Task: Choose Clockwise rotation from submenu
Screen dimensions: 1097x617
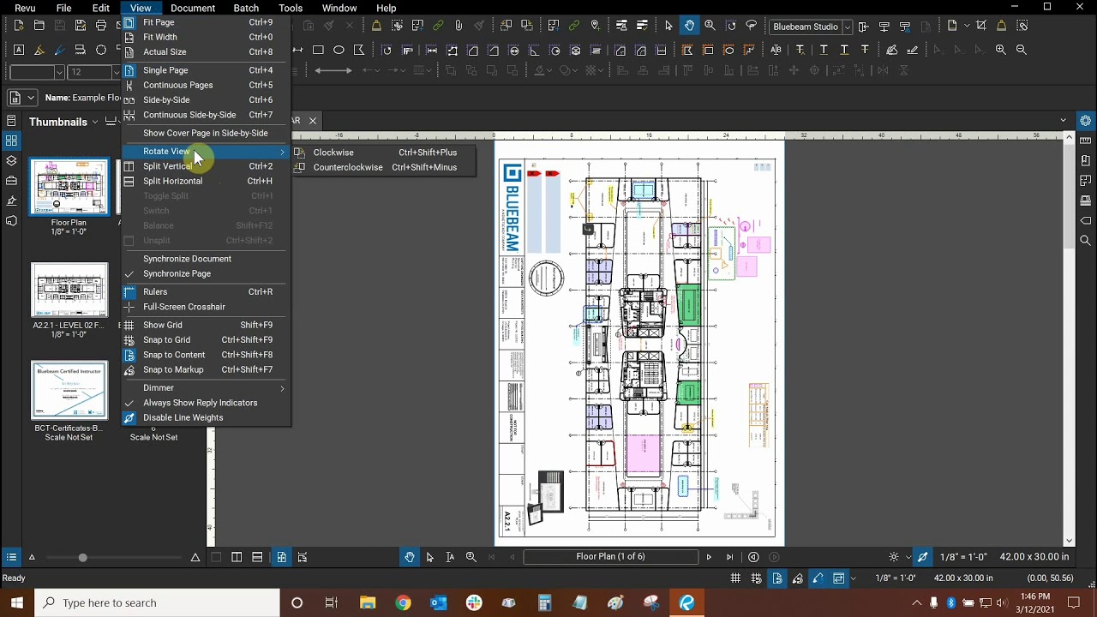Action: click(384, 153)
